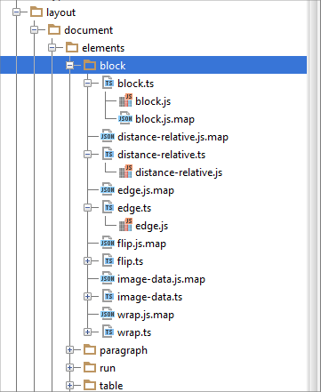Click the elements folder icon
The width and height of the screenshot is (321, 392).
click(x=72, y=48)
